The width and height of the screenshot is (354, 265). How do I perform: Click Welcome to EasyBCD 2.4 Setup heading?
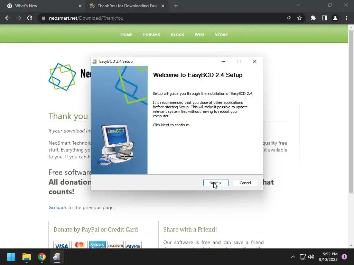(198, 75)
